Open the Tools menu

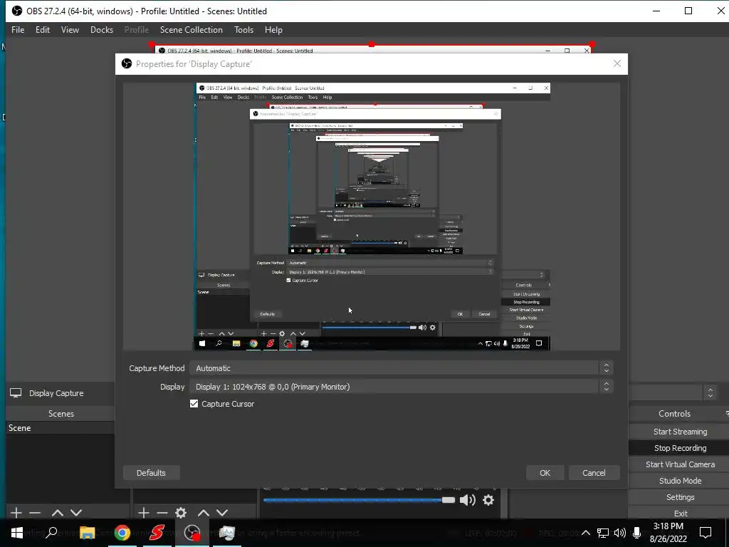[243, 30]
